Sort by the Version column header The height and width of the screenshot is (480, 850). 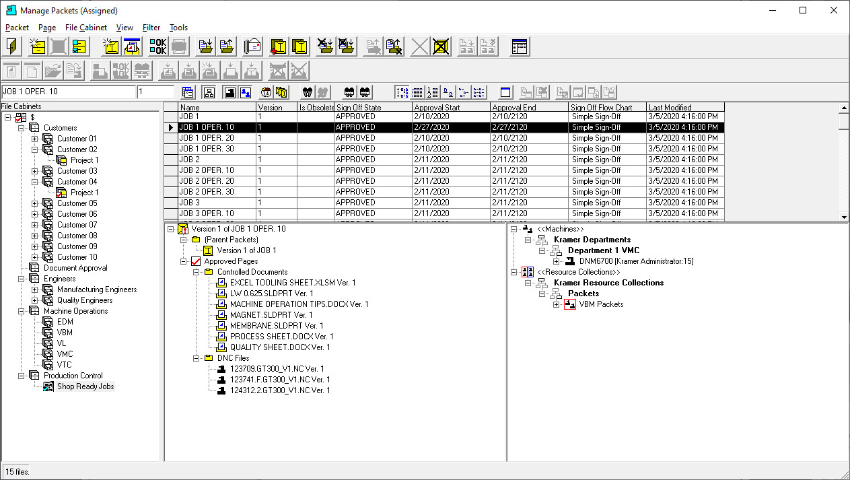point(277,107)
